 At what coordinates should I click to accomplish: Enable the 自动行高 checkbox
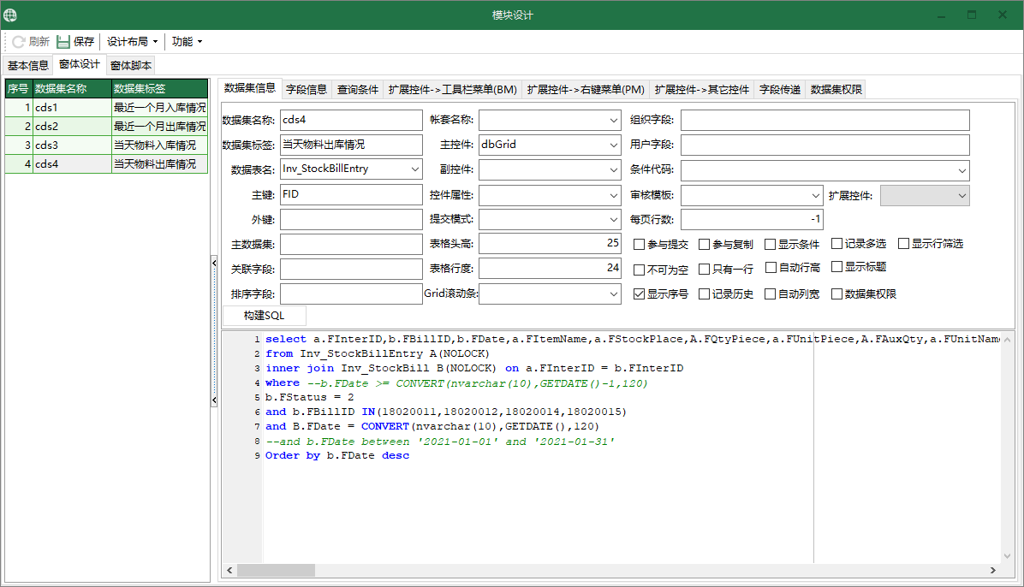(771, 268)
